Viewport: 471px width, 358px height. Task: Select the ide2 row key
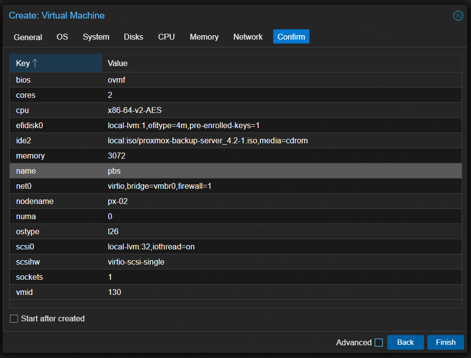pyautogui.click(x=24, y=140)
